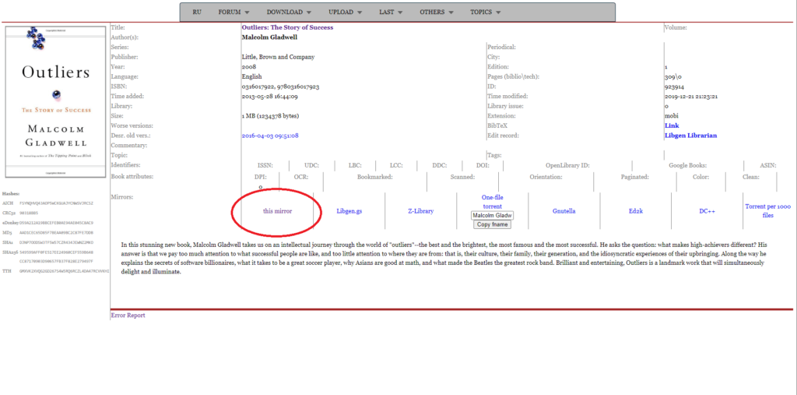The image size is (797, 395).
Task: Click the Malcolm Gladw filename field
Action: pos(492,215)
